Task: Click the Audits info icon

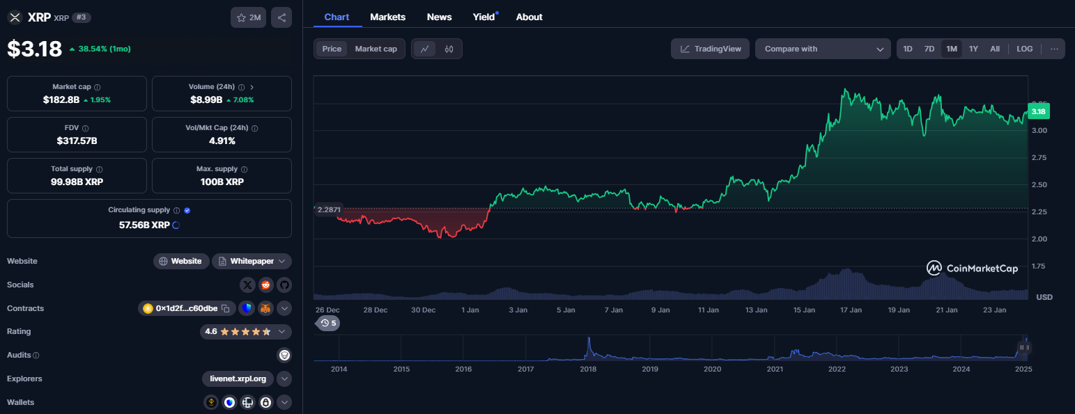Action: click(36, 356)
